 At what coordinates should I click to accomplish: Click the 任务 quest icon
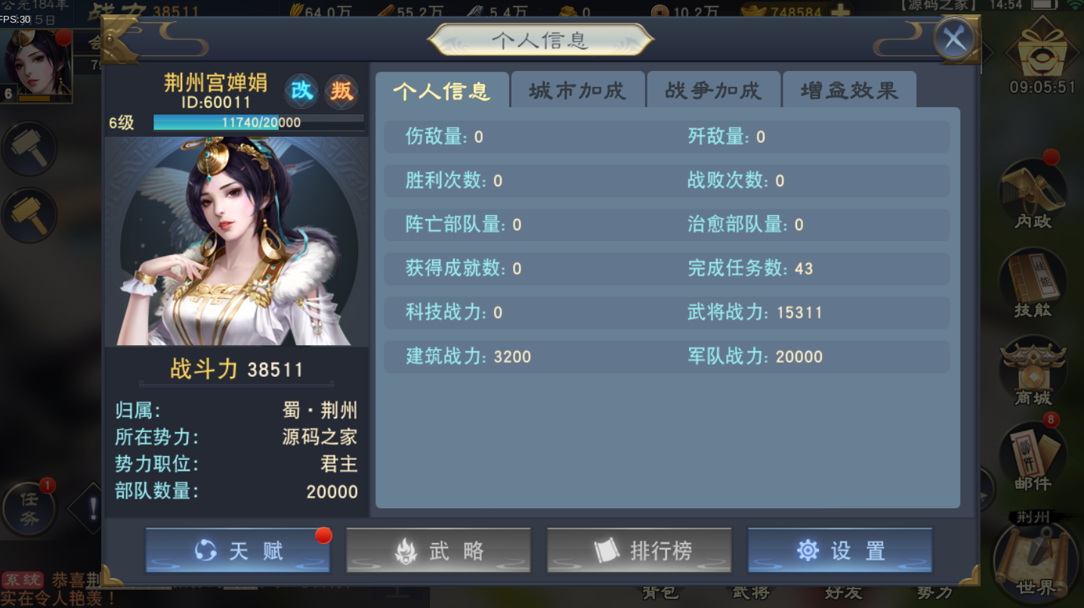coord(29,507)
